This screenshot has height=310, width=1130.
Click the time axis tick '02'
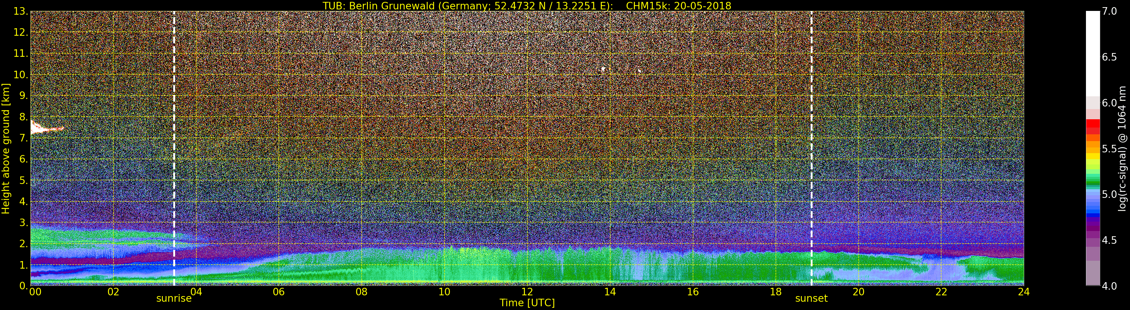(x=113, y=292)
